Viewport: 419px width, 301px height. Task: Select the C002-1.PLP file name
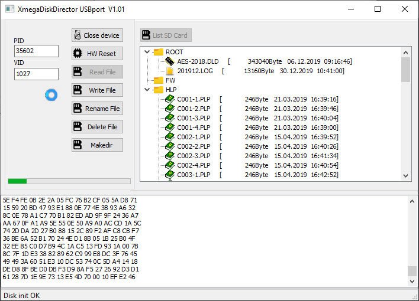click(194, 137)
